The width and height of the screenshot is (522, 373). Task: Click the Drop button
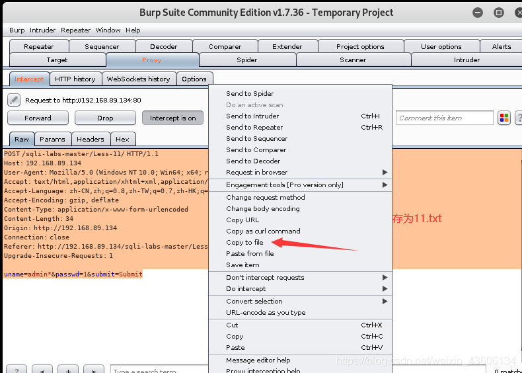point(105,118)
